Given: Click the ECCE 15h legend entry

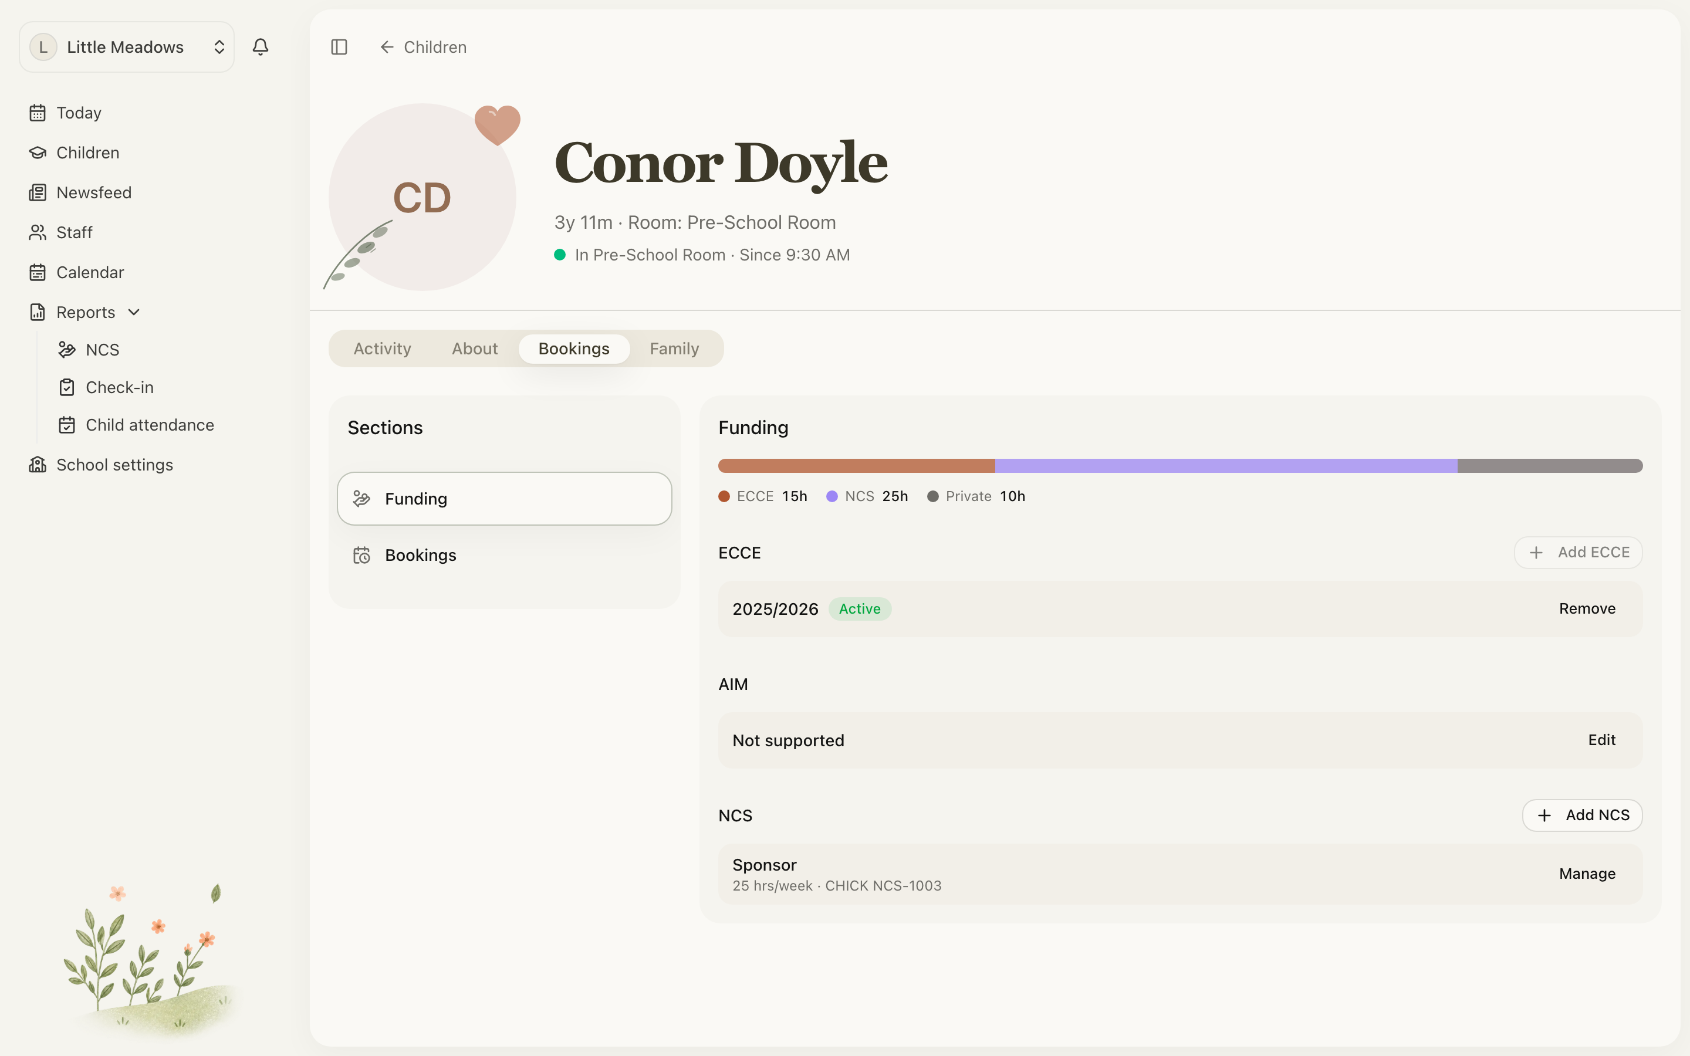Looking at the screenshot, I should click(x=763, y=496).
